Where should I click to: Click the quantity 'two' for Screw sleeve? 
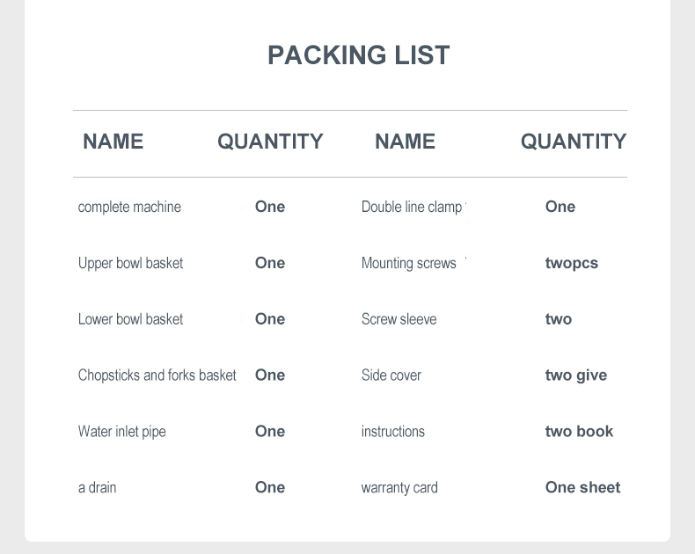558,319
